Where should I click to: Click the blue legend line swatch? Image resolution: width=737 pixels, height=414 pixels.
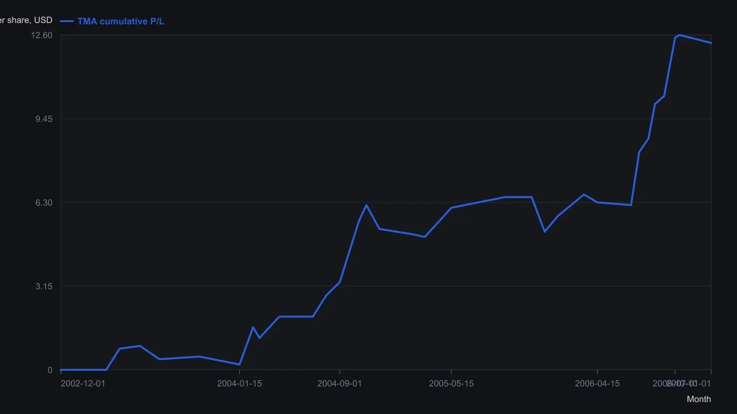pyautogui.click(x=67, y=21)
